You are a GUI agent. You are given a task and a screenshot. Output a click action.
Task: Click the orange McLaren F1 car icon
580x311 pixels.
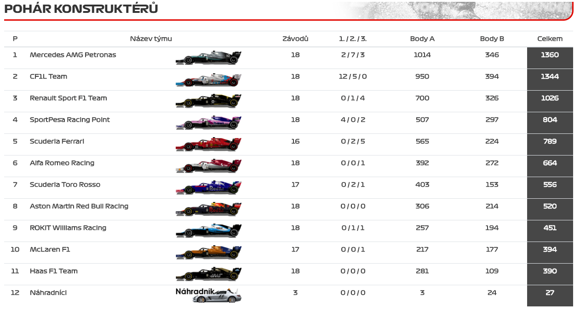208,252
